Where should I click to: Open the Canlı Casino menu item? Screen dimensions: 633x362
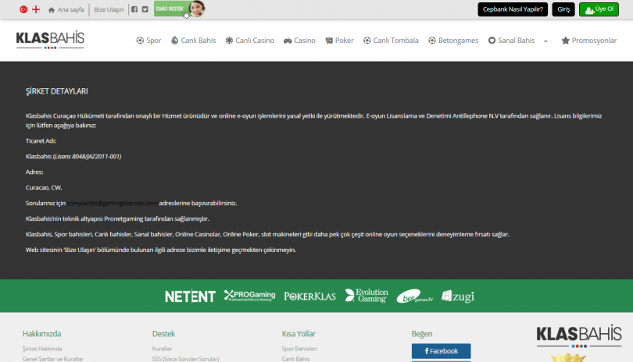click(250, 41)
